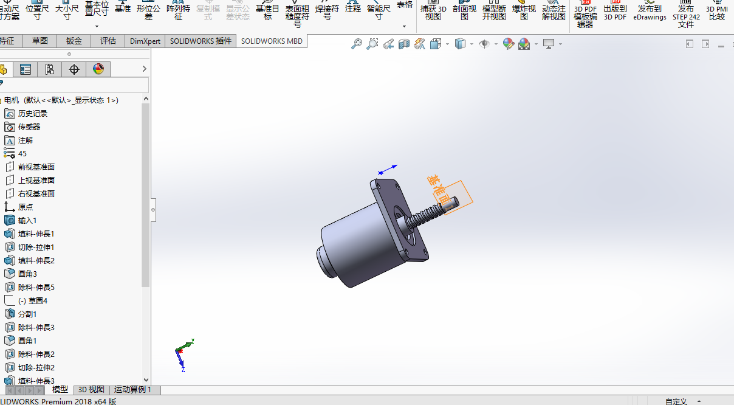Click the Zoom to Fit magnifier icon
The height and width of the screenshot is (405, 734).
[x=357, y=44]
